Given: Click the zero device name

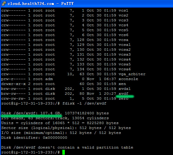Looking at the screenshot, I should coord(123,98).
